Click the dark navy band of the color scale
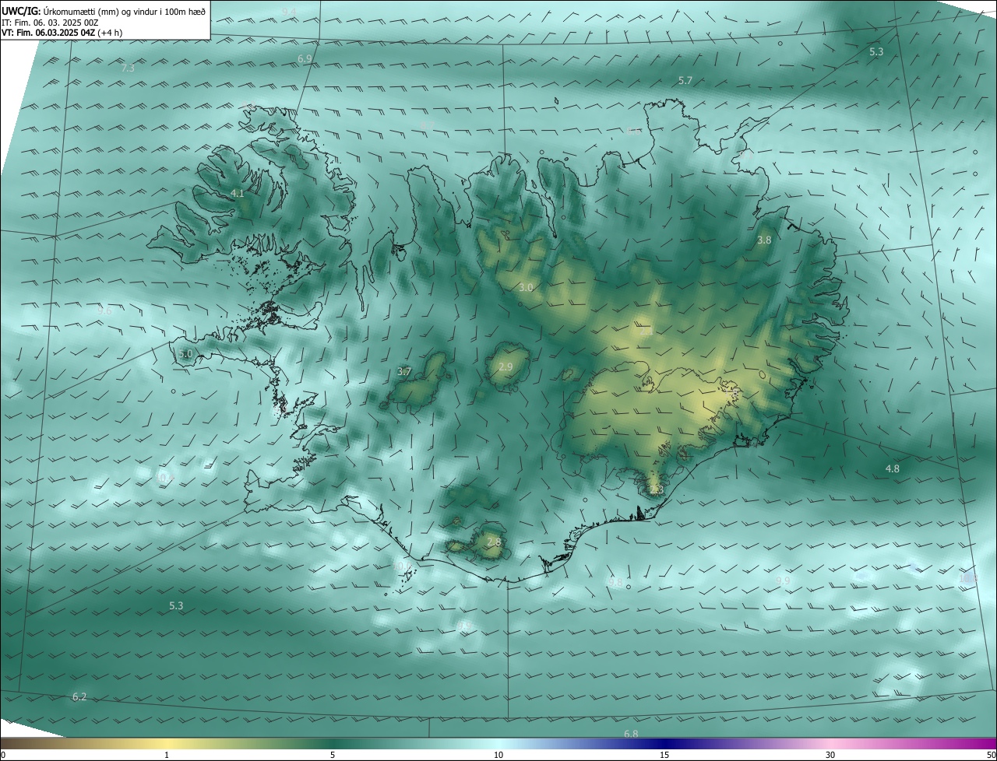This screenshot has width=997, height=761. (664, 744)
